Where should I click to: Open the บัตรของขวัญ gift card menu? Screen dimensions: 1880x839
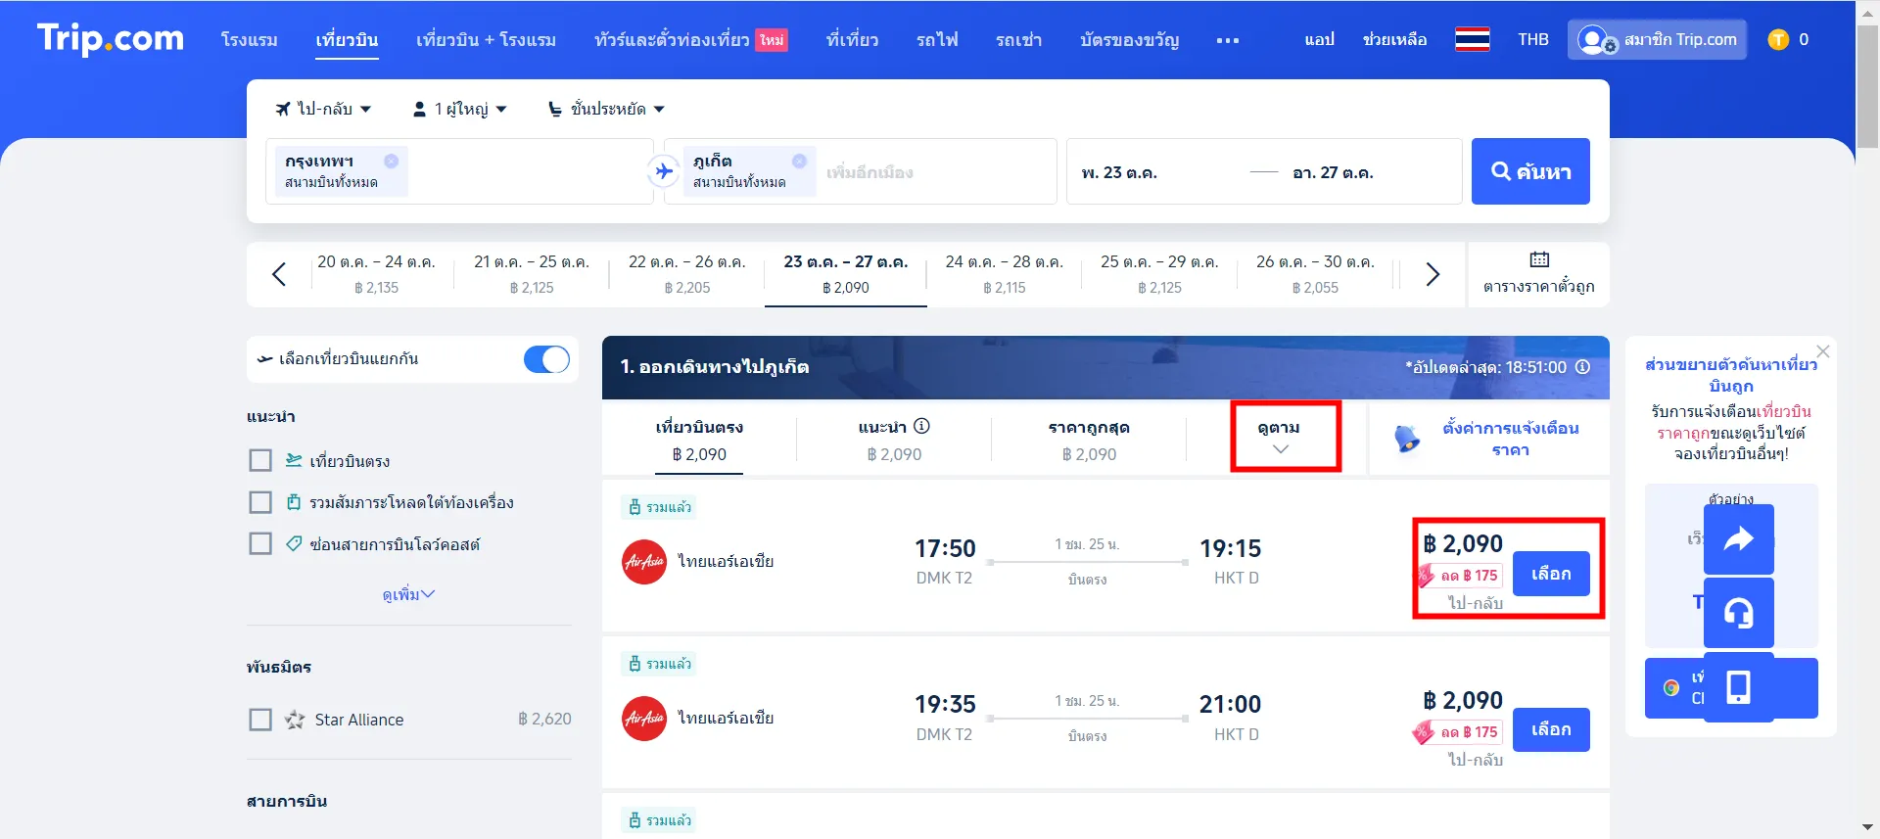click(x=1129, y=40)
